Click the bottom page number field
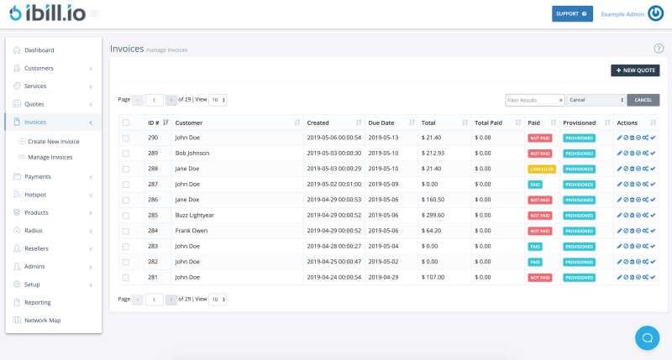This screenshot has width=672, height=360. [x=155, y=300]
